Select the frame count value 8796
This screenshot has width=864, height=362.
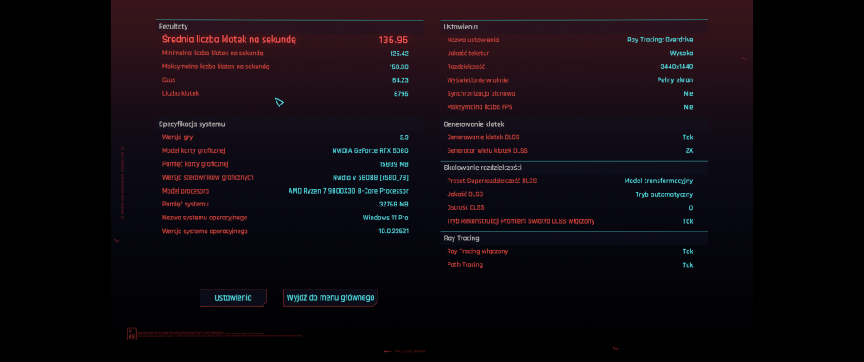[401, 93]
